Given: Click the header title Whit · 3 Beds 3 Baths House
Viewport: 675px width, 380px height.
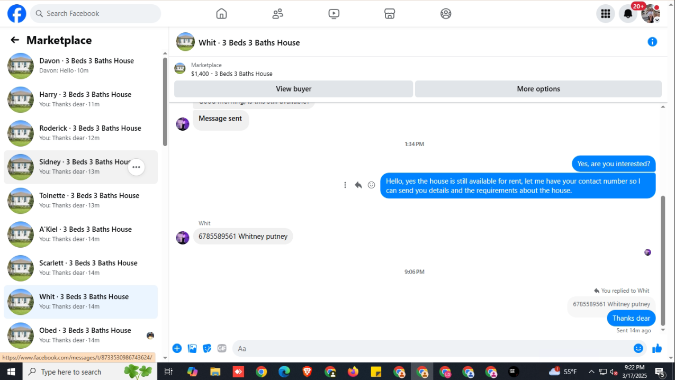Looking at the screenshot, I should 249,42.
